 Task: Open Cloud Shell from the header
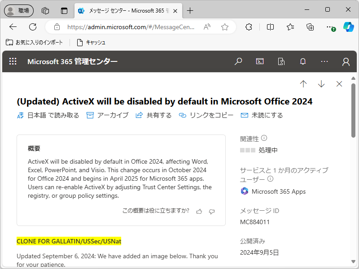260,62
